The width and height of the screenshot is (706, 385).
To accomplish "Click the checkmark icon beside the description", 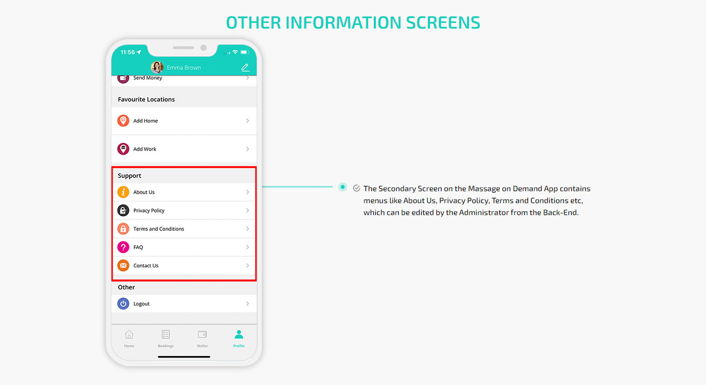I will click(357, 188).
